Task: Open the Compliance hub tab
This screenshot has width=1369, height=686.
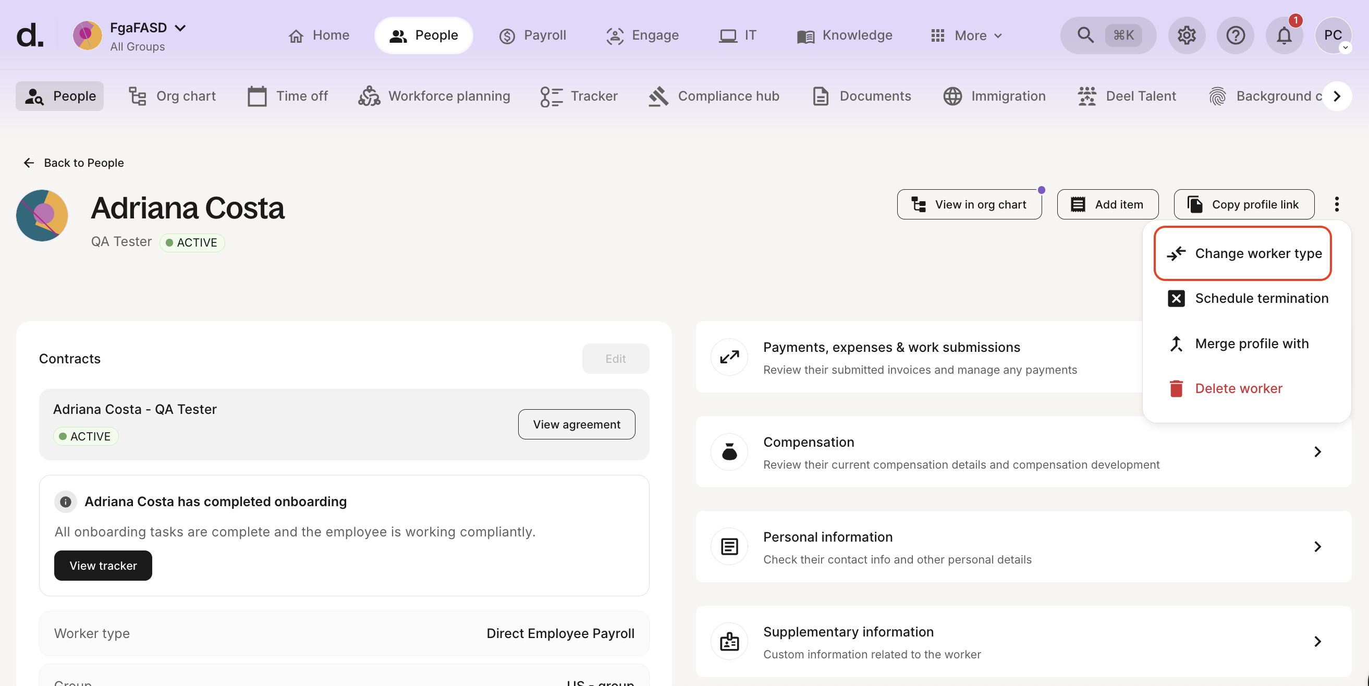Action: [x=714, y=96]
